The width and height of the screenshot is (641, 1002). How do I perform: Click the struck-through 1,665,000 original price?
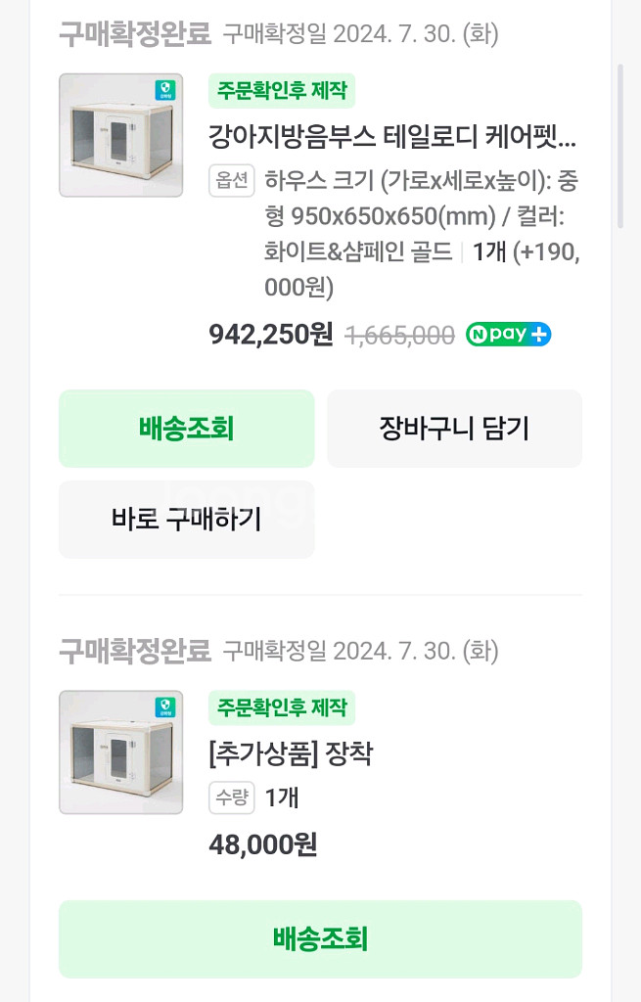[400, 336]
